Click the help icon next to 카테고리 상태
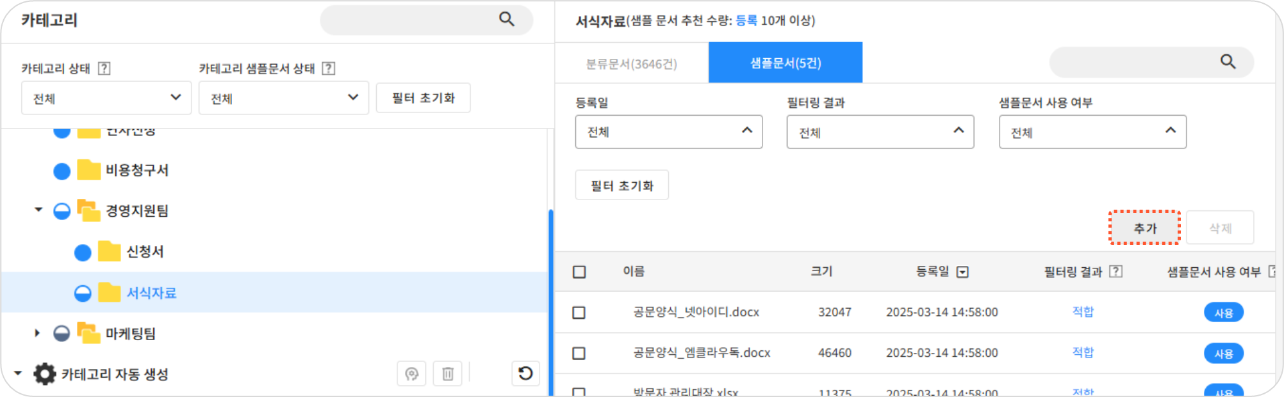 104,68
